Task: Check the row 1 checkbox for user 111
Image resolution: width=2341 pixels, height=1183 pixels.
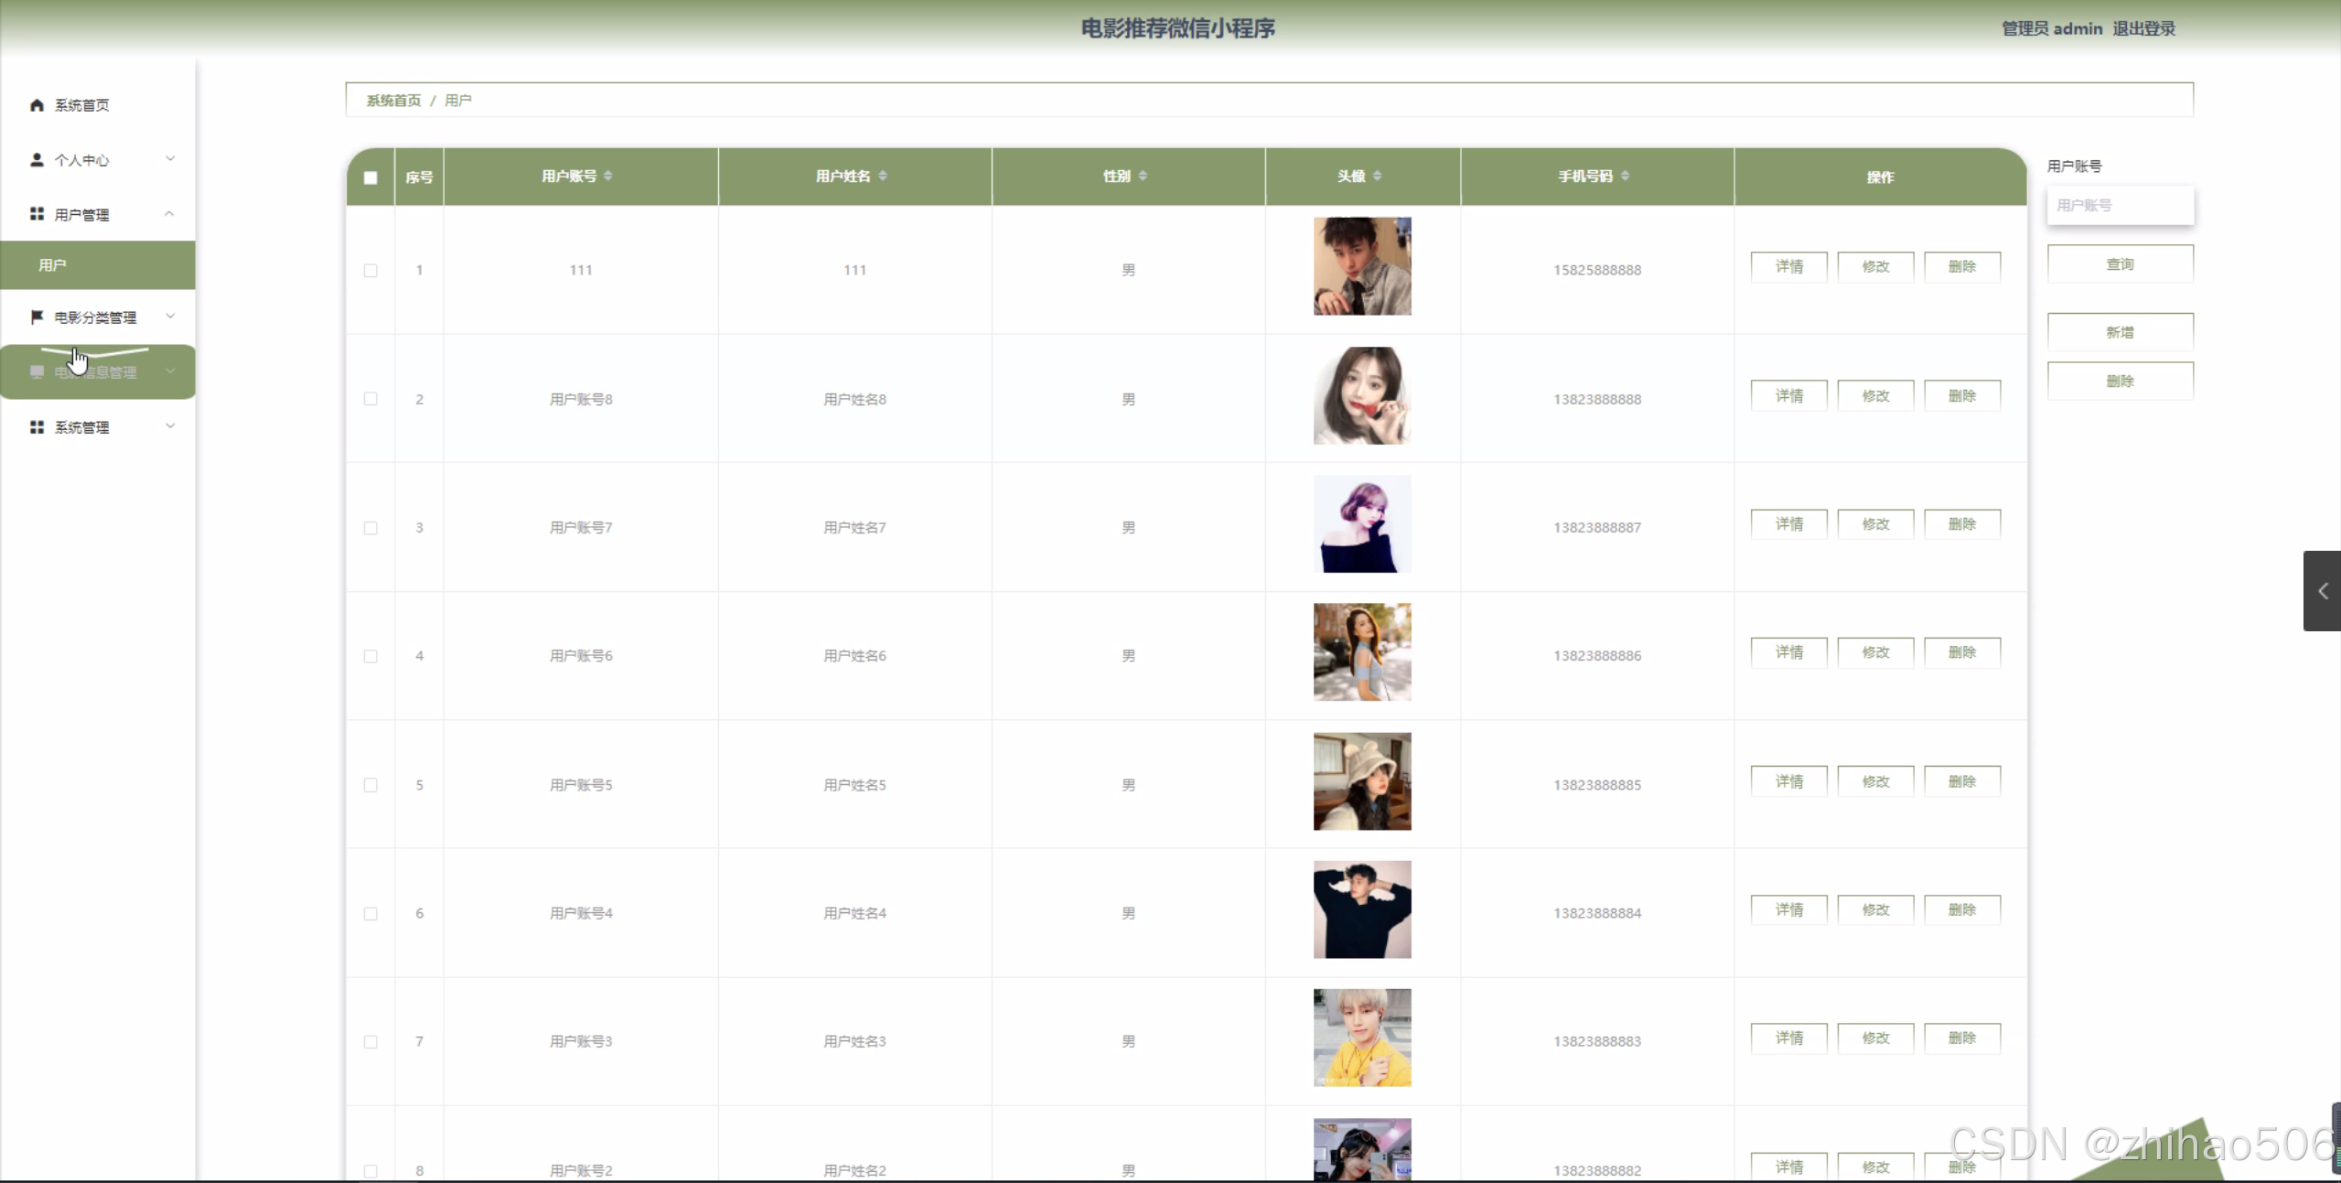Action: (370, 270)
